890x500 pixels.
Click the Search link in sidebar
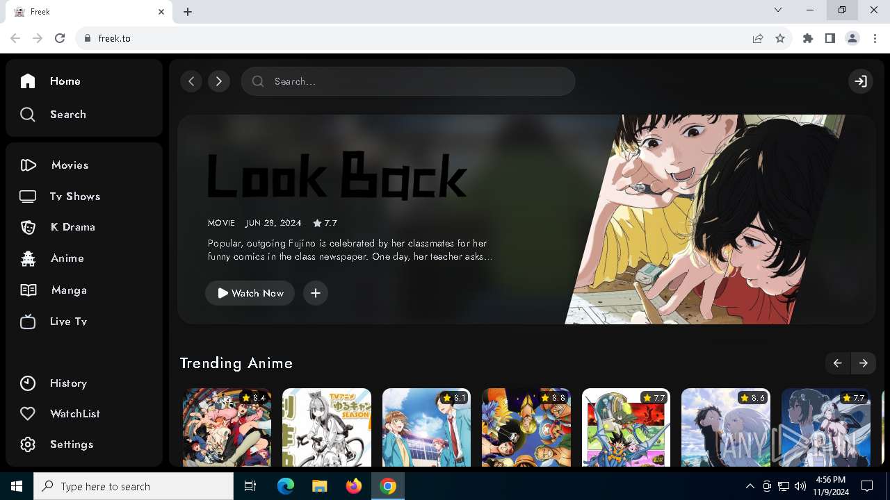[x=68, y=115]
